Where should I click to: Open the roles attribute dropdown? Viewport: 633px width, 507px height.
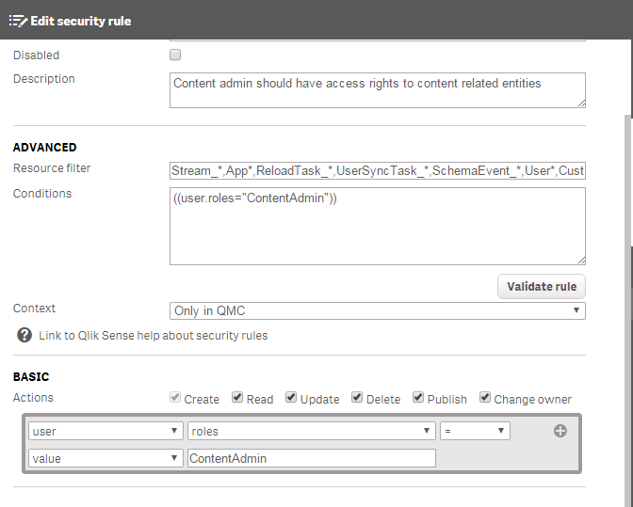pos(311,431)
